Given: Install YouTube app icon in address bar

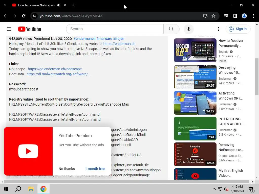Looking at the screenshot, I should [205, 16].
